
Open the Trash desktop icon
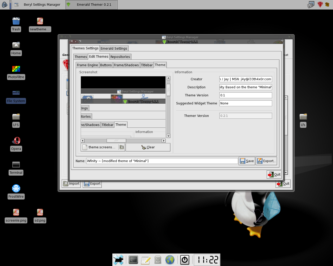pos(16,24)
